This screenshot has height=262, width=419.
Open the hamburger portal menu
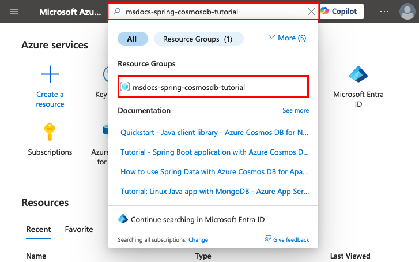click(x=14, y=12)
